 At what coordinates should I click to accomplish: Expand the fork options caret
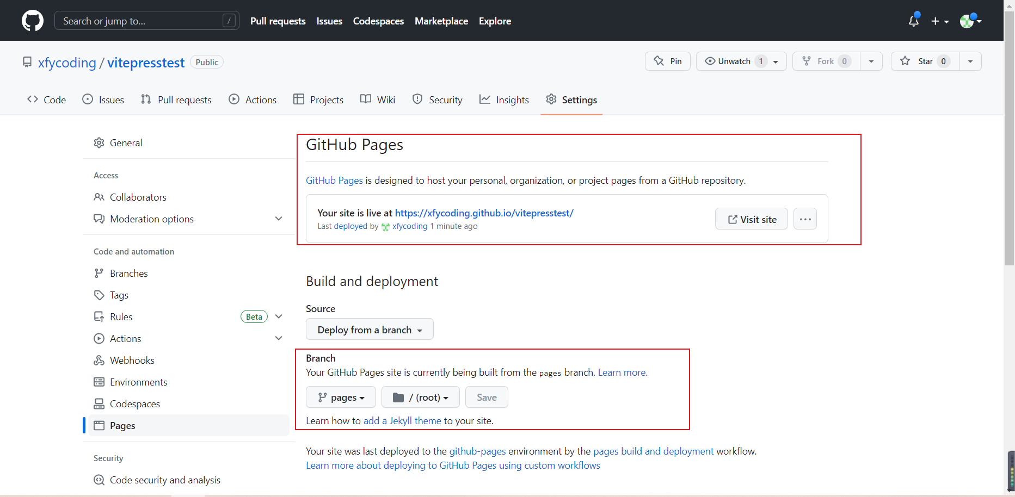tap(871, 61)
